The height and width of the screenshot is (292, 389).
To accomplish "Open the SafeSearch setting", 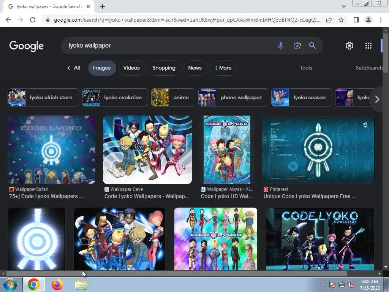I will 369,68.
